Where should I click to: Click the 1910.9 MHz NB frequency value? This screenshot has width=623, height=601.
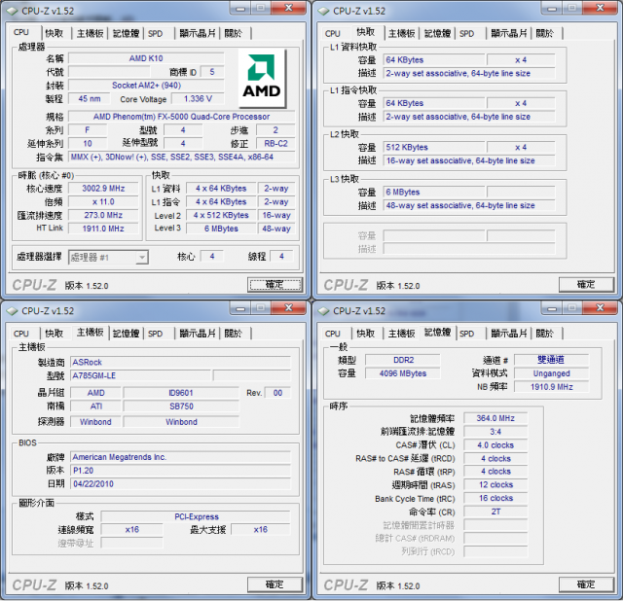pyautogui.click(x=552, y=387)
